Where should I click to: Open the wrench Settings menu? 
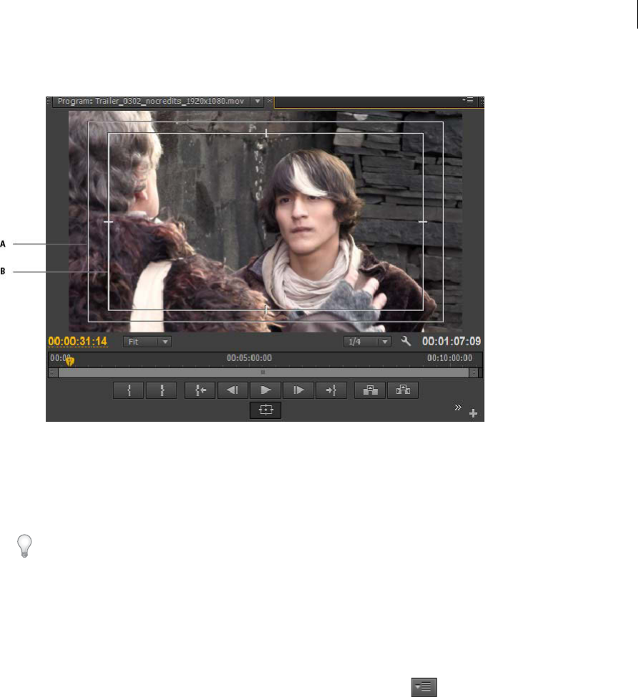pos(406,342)
